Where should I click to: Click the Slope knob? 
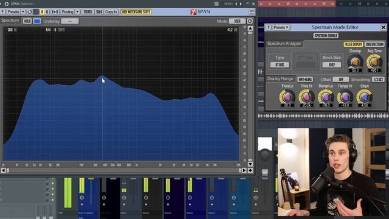[x=364, y=97]
